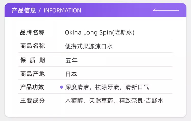Click the INFORMATION header text
Image resolution: width=191 pixels, height=121 pixels.
62,10
